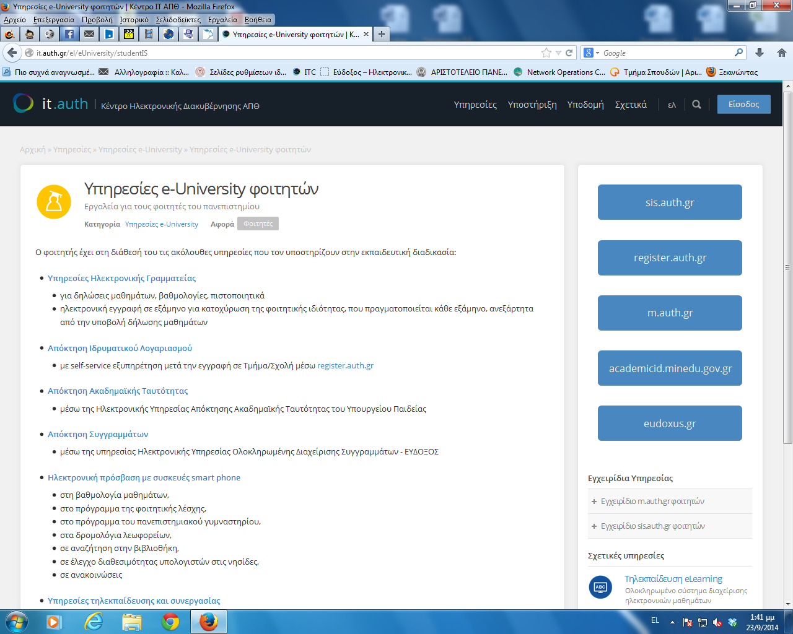
Task: Click the sis.auth.gr button
Action: 670,202
